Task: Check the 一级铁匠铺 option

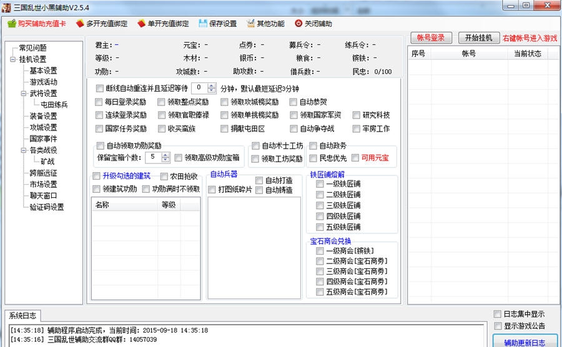Action: pyautogui.click(x=320, y=184)
